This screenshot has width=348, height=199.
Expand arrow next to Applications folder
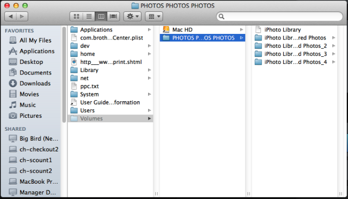pos(149,30)
